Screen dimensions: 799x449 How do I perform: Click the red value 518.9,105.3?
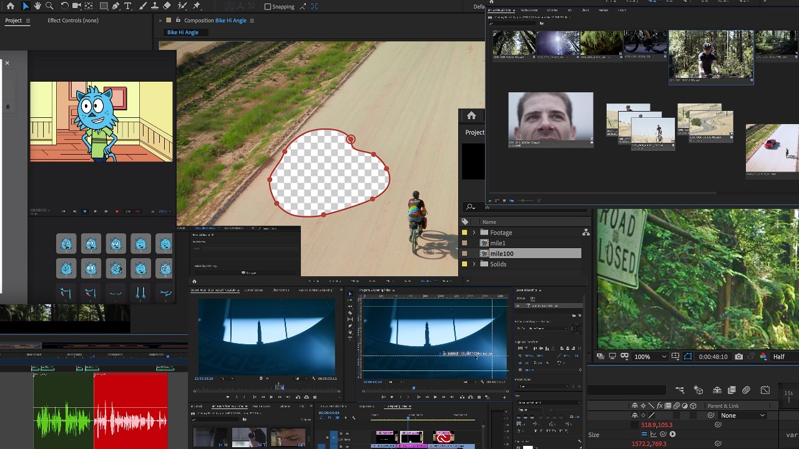[x=657, y=425]
